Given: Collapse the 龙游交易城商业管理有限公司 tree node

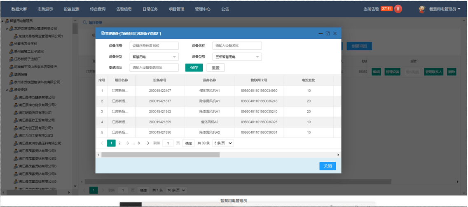Looking at the screenshot, I should tap(7, 29).
